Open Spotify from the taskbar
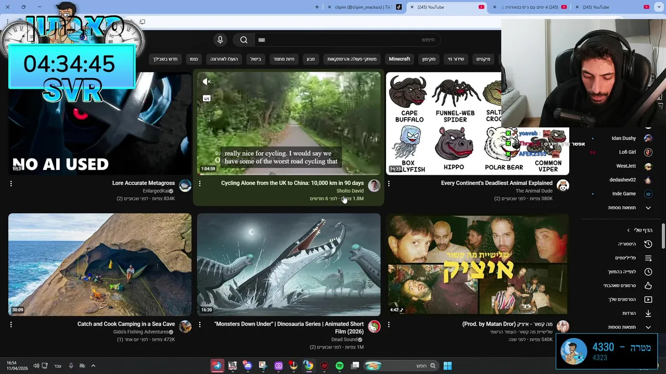The width and height of the screenshot is (666, 374). click(339, 366)
